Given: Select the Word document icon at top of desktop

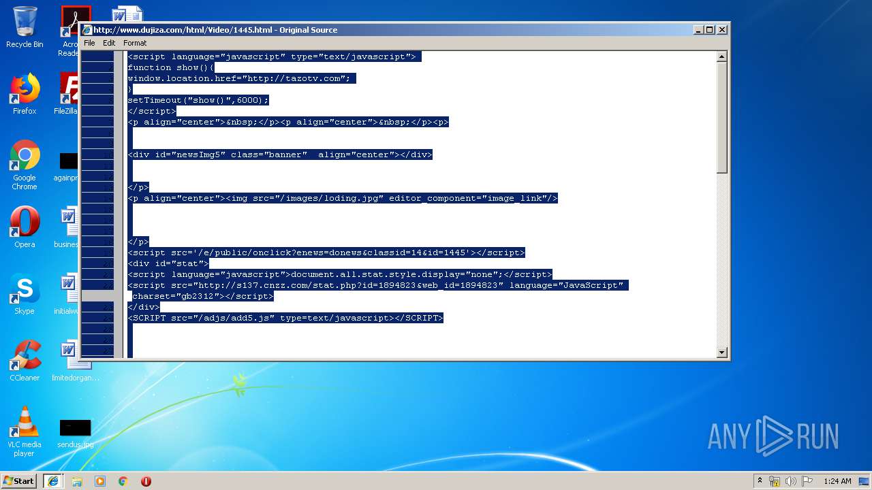Looking at the screenshot, I should click(127, 14).
